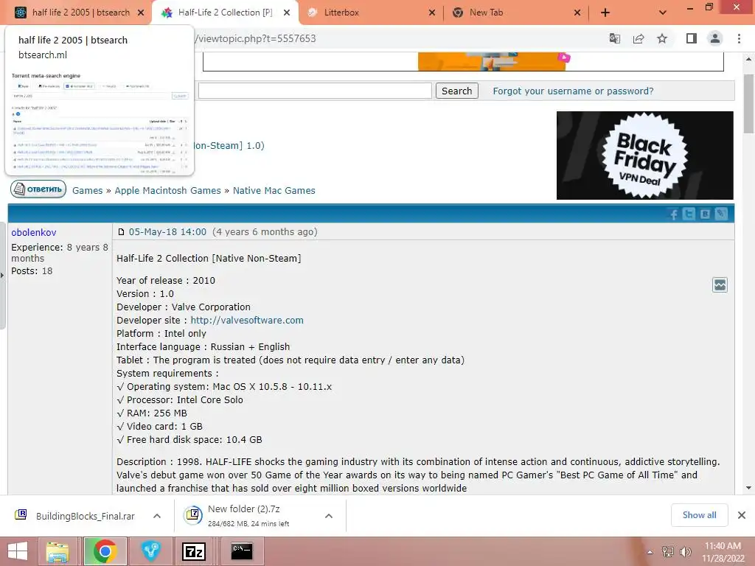Toggle the Chrome side panel icon
The height and width of the screenshot is (566, 755).
(x=692, y=38)
